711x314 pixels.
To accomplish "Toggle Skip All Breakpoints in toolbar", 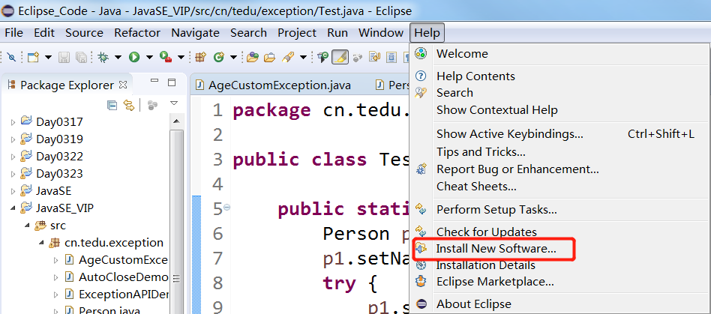I will (12, 57).
